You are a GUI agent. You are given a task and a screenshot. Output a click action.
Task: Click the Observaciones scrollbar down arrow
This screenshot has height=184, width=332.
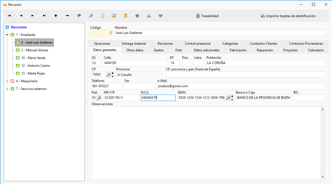coord(323,177)
